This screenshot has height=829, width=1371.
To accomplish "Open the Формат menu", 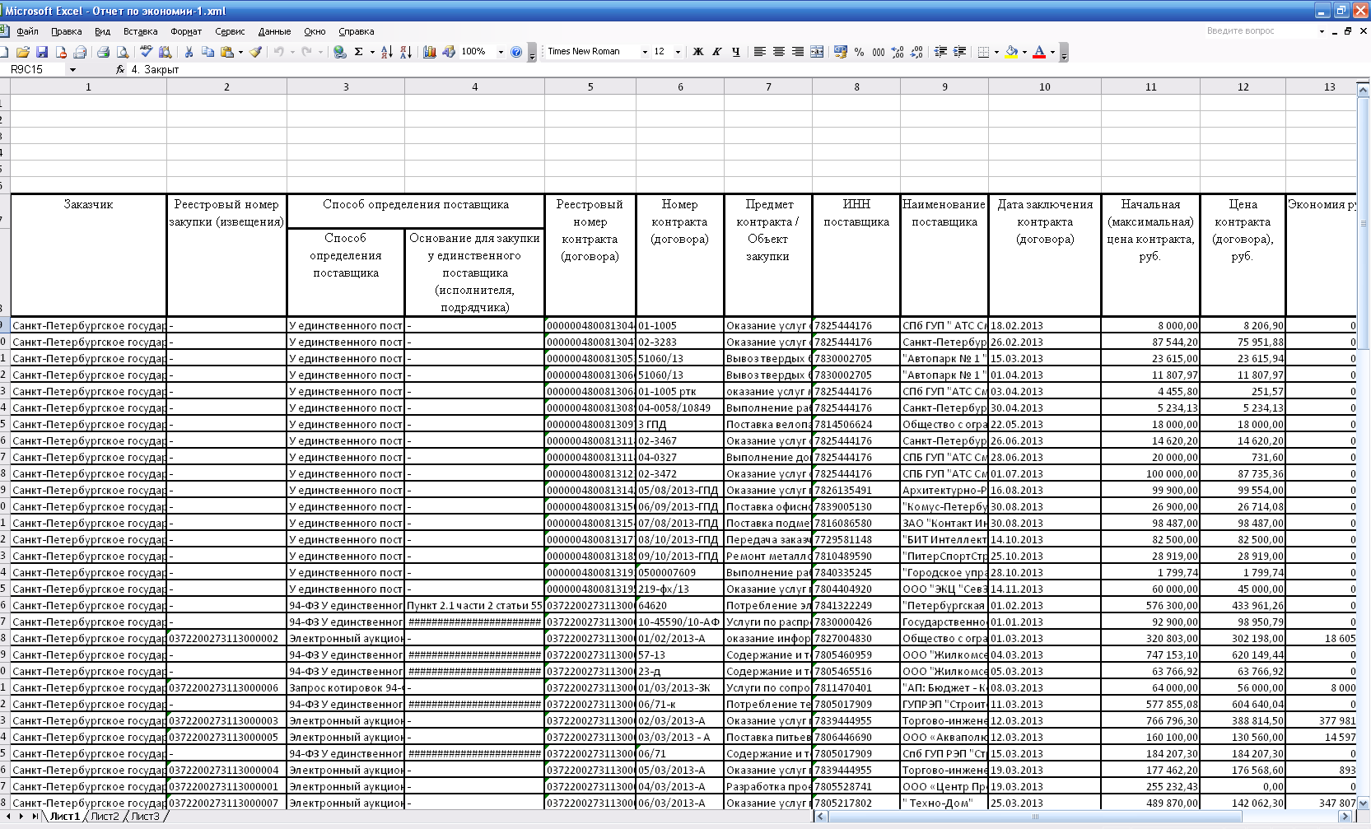I will [x=186, y=31].
